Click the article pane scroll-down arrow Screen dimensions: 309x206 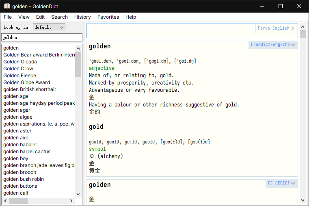[x=303, y=200]
